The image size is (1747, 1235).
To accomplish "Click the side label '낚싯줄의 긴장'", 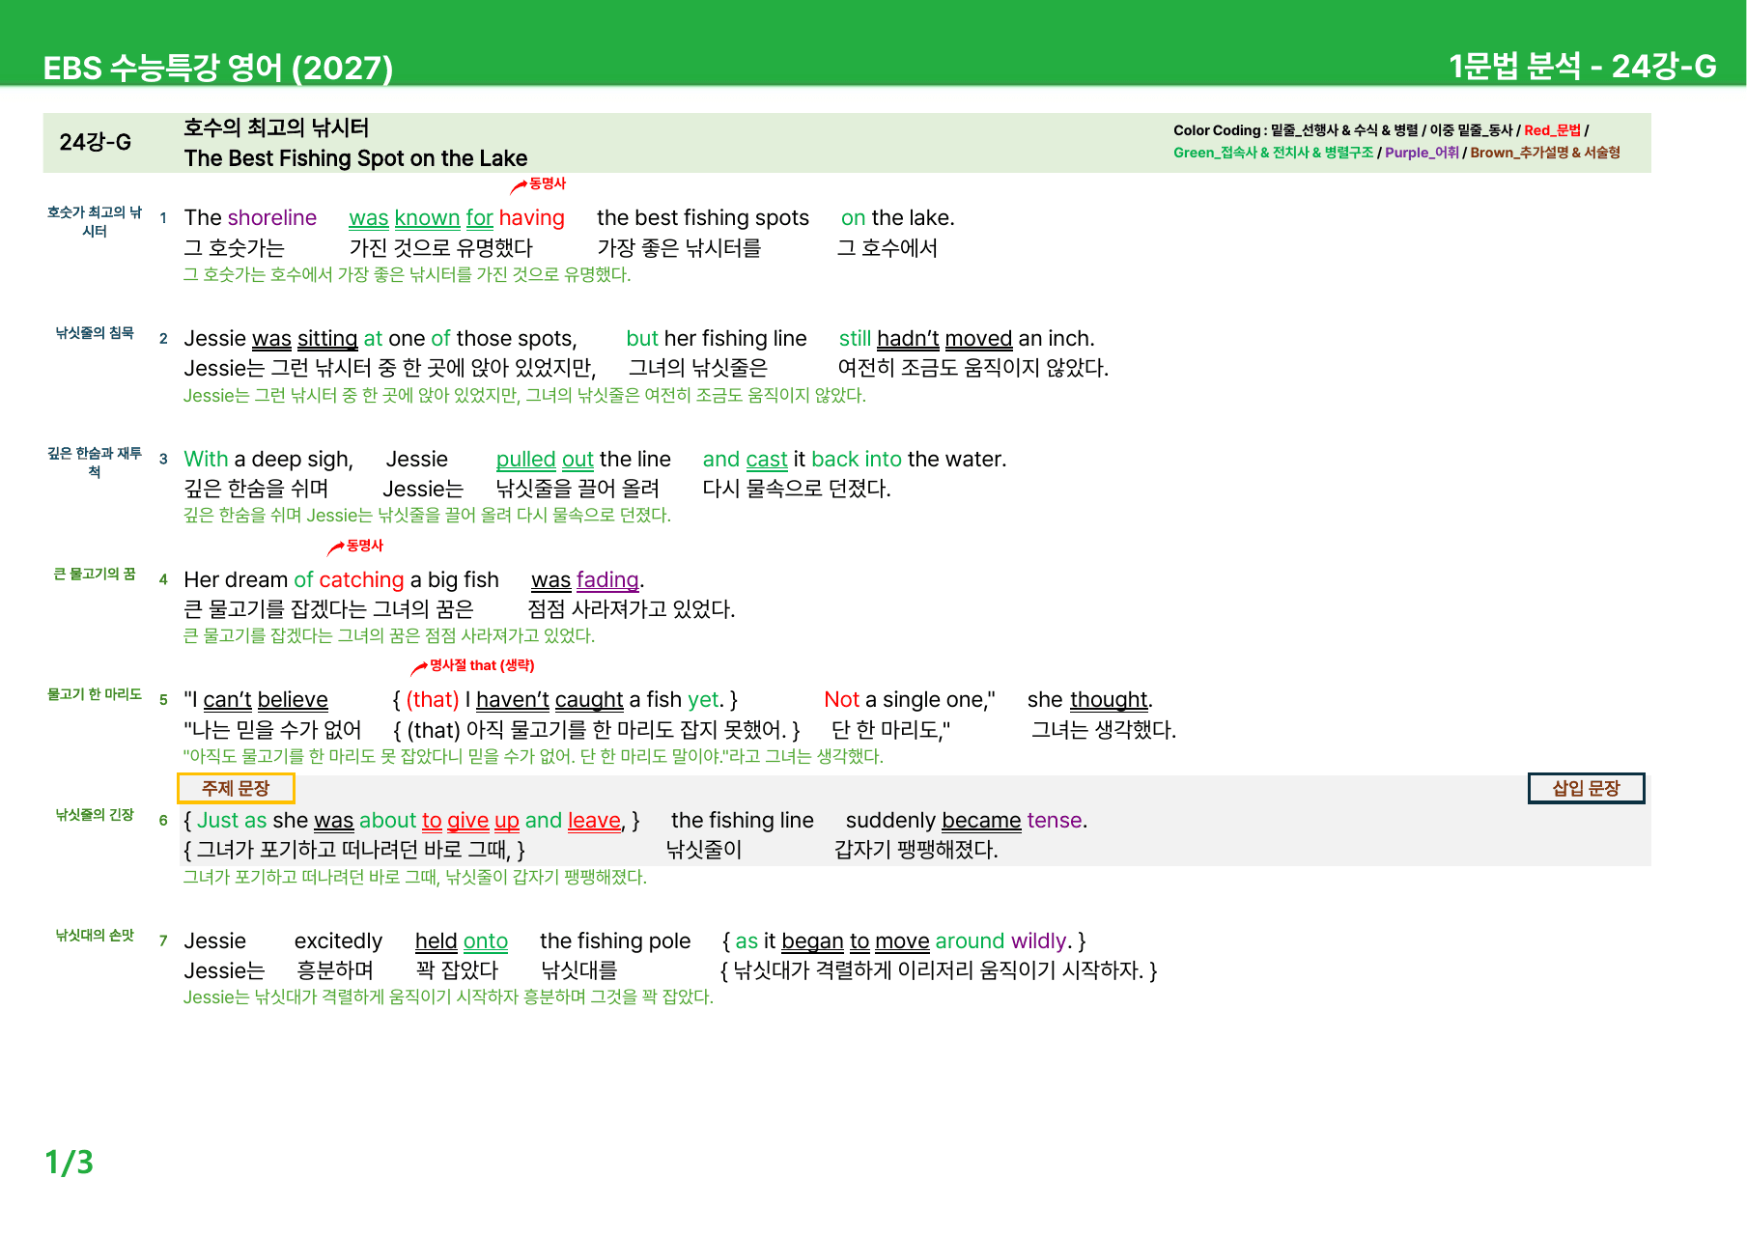I will (x=95, y=815).
